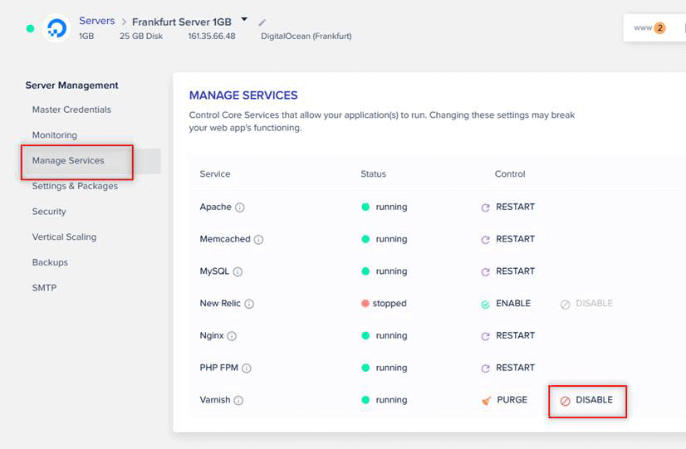Viewport: 686px width, 449px height.
Task: Click the info icon next to Varnish
Action: (x=238, y=400)
